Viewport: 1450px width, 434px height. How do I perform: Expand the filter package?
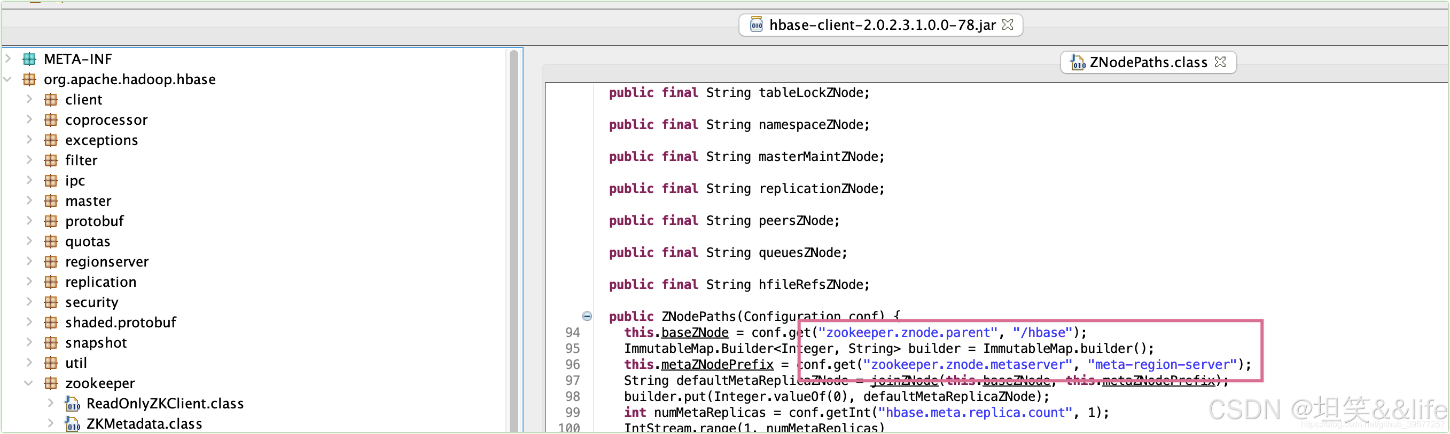click(x=29, y=159)
